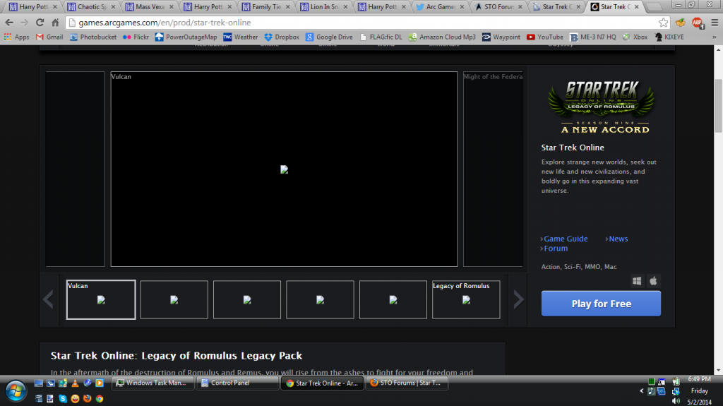Show next carousel thumbnails with right arrow
The width and height of the screenshot is (723, 406).
(x=519, y=300)
